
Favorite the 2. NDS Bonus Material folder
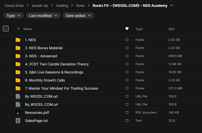(x=127, y=48)
